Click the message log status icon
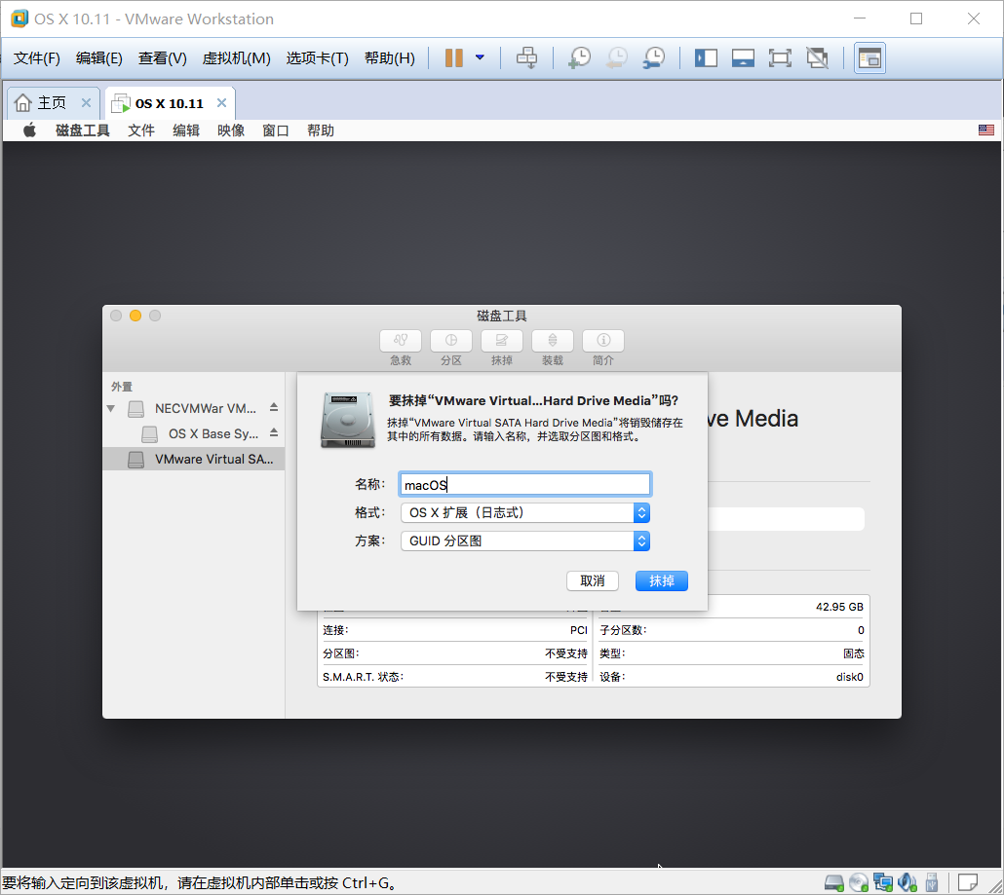 (968, 883)
